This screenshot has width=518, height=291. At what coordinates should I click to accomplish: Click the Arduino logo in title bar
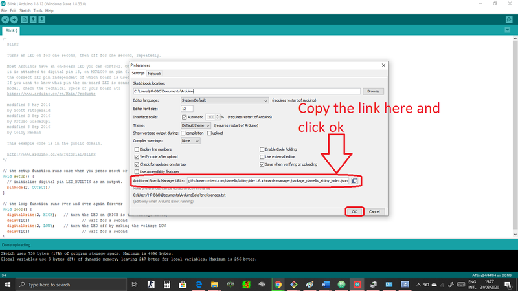(x=3, y=3)
